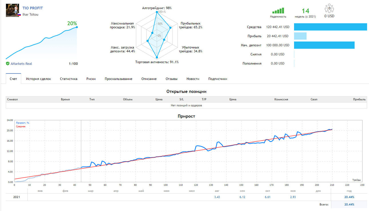369x211 pixels.
Task: Click the 2021 year row label
Action: coord(17,197)
